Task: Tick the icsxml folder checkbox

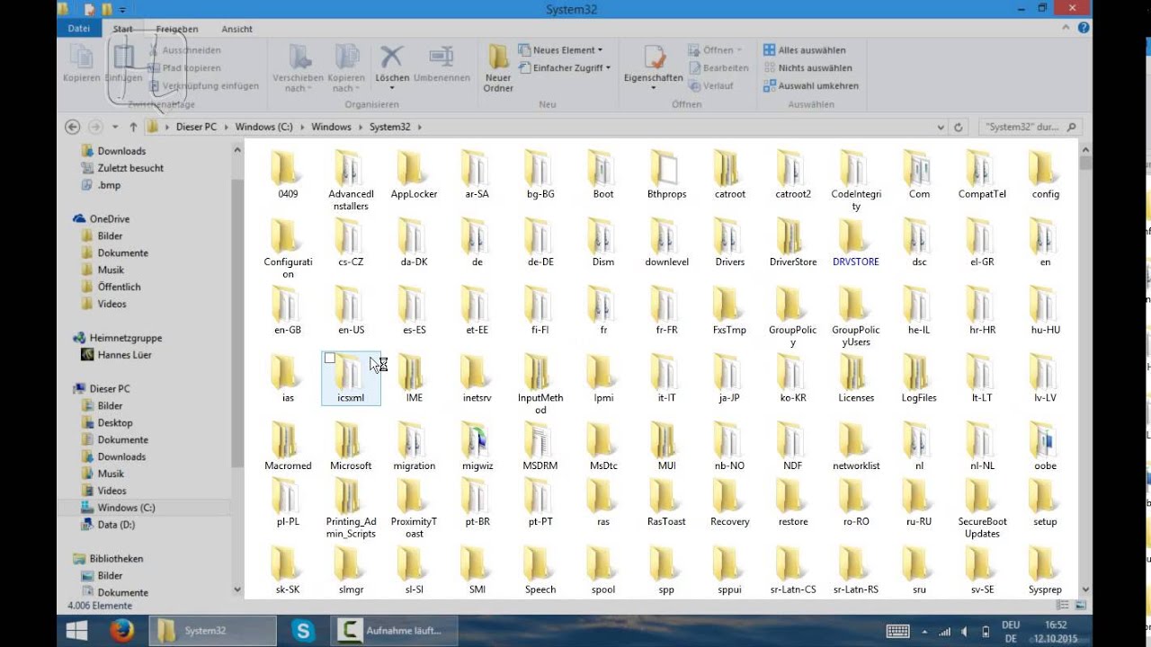Action: pos(330,359)
